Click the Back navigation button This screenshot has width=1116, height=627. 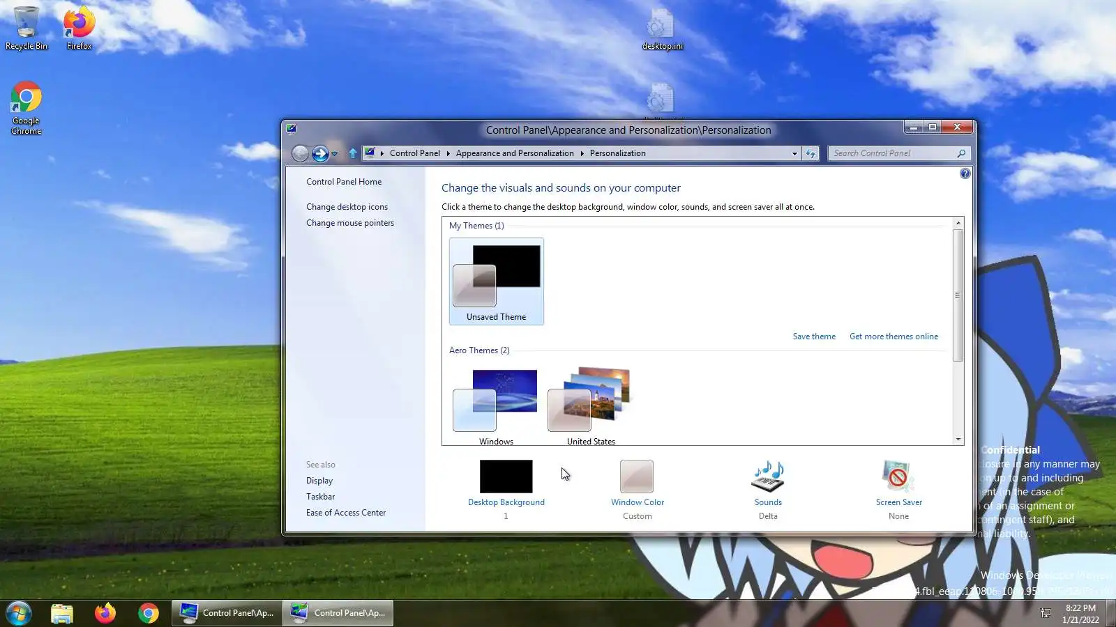tap(300, 153)
